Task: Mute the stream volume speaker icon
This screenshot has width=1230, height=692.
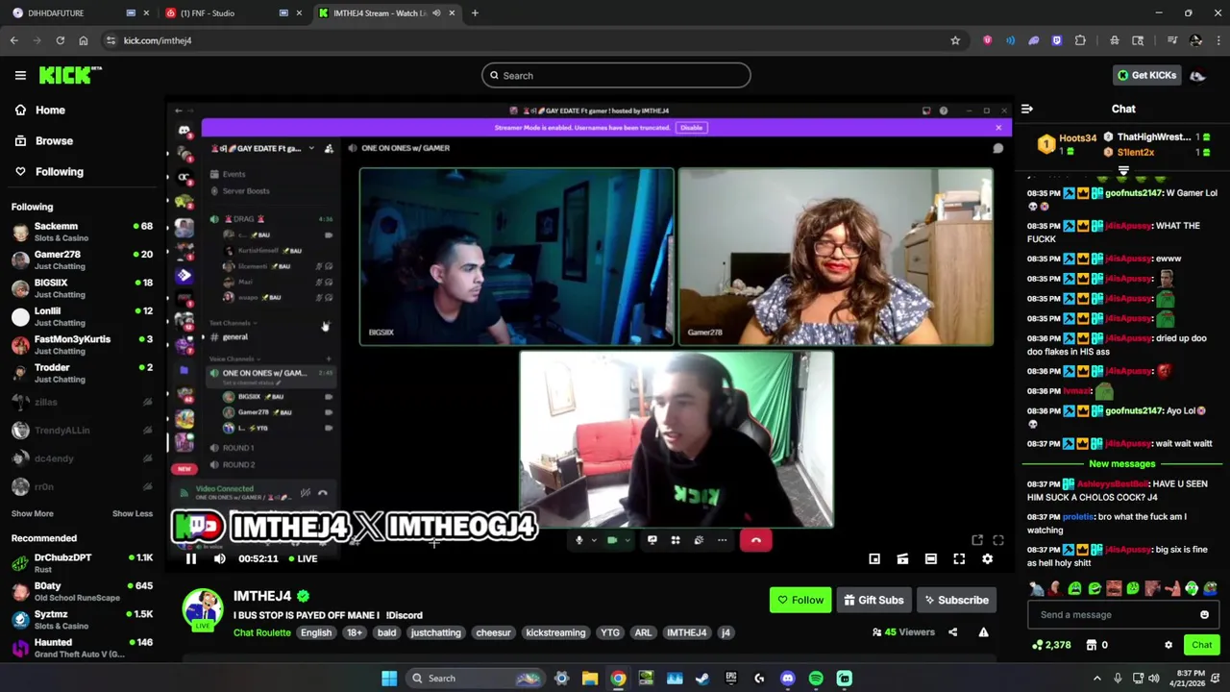Action: coord(219,558)
